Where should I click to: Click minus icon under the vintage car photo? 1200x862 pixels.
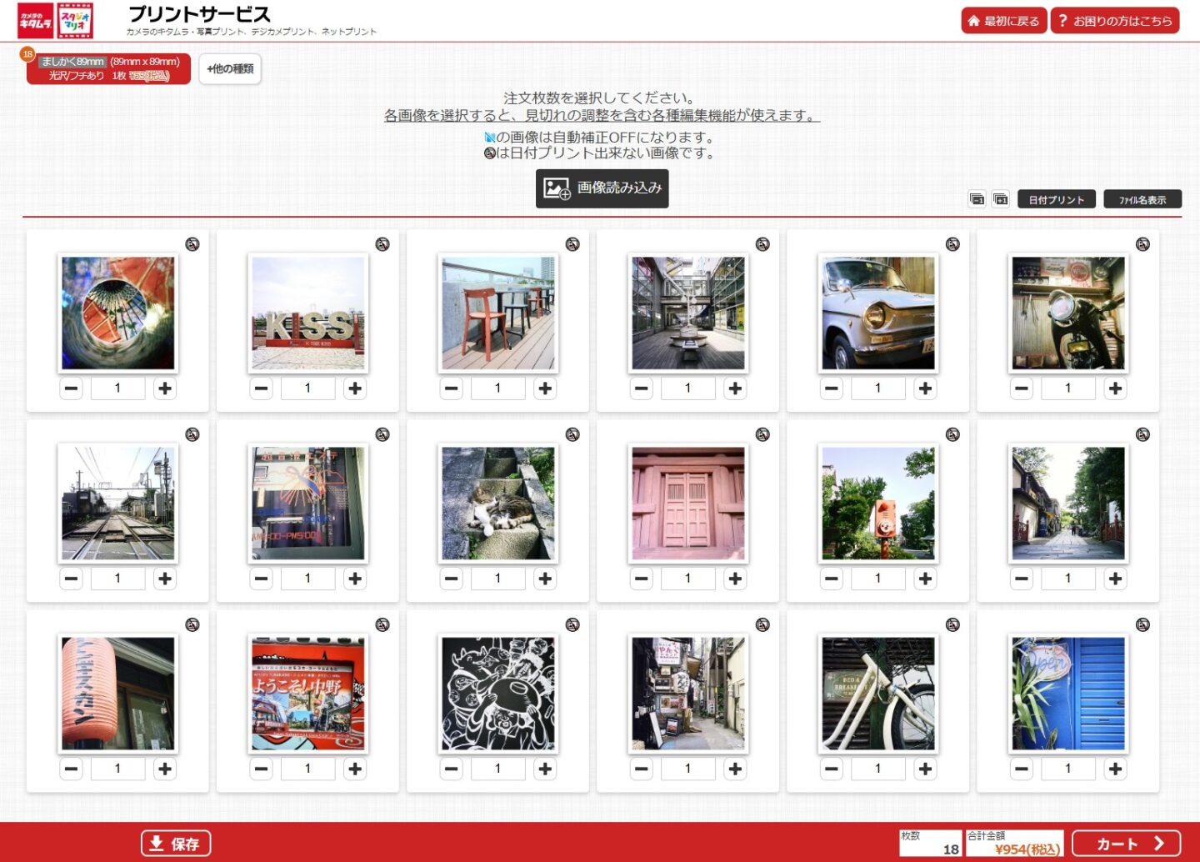click(832, 388)
